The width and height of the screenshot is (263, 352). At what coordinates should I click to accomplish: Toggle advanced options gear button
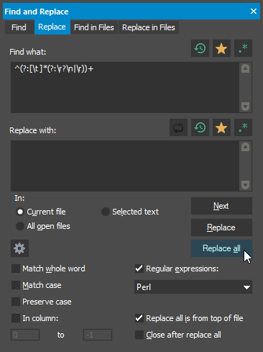click(x=19, y=248)
